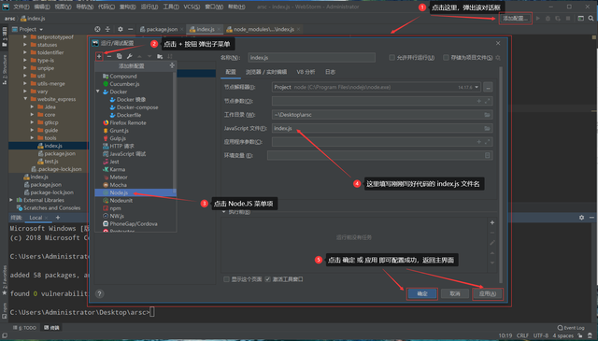
Task: Collapse the website_express folder
Action: (25, 99)
